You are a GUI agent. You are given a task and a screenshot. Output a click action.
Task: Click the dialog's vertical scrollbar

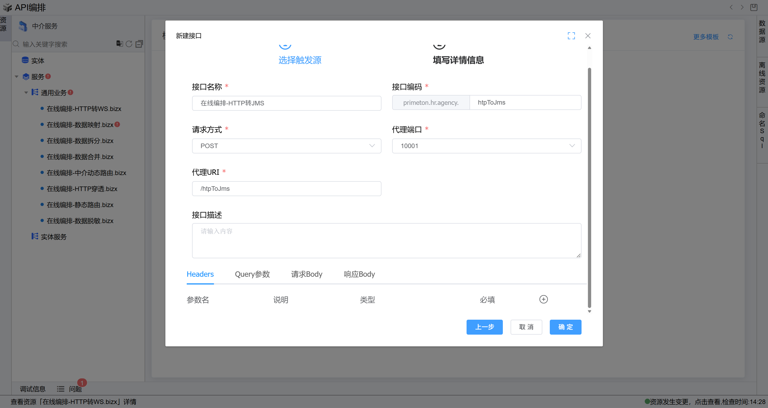click(589, 187)
